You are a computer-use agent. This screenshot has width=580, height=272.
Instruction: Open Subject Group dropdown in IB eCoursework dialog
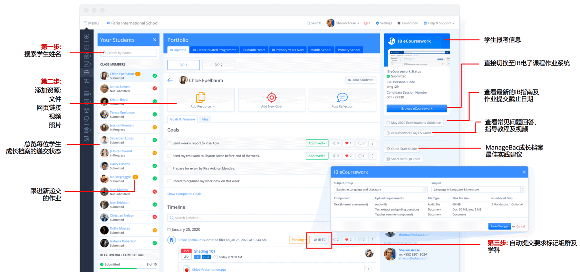coord(381,190)
